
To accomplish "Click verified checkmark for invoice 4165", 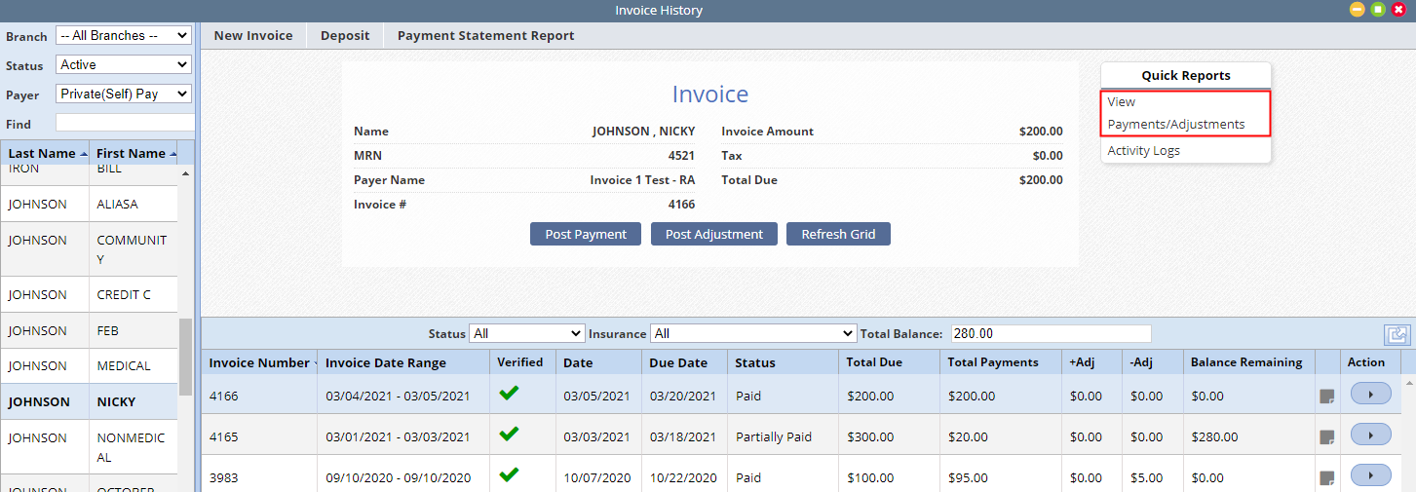I will [x=509, y=435].
